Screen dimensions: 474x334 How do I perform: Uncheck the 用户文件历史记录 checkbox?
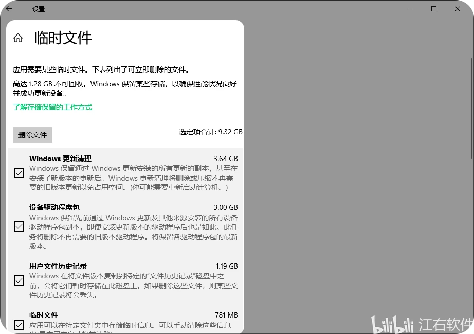click(x=19, y=280)
